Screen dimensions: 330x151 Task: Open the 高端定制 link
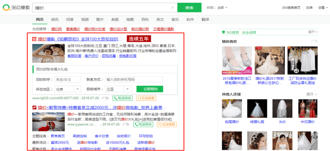(80, 136)
